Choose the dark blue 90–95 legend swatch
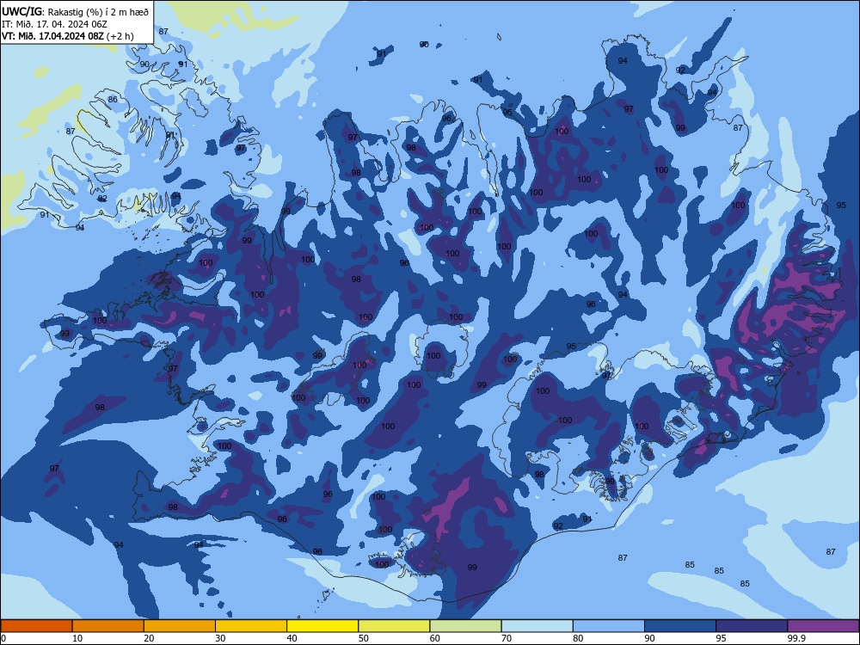Viewport: 860px width, 645px height. [x=680, y=626]
